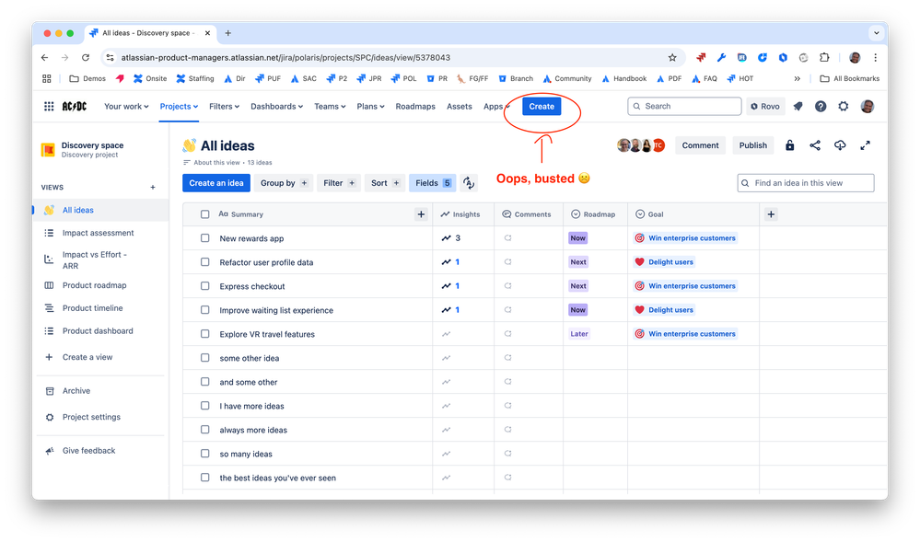
Task: Open the Projects dropdown menu
Action: coord(179,106)
